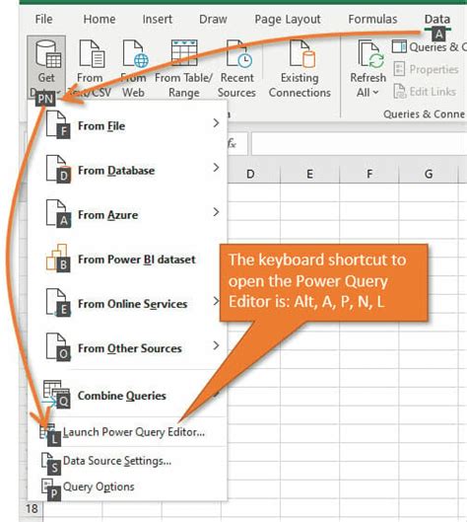Expand the From Azure submenu chevron

click(x=216, y=212)
